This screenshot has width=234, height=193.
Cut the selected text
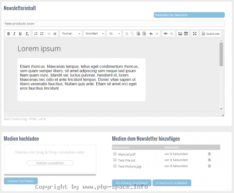coord(127,34)
